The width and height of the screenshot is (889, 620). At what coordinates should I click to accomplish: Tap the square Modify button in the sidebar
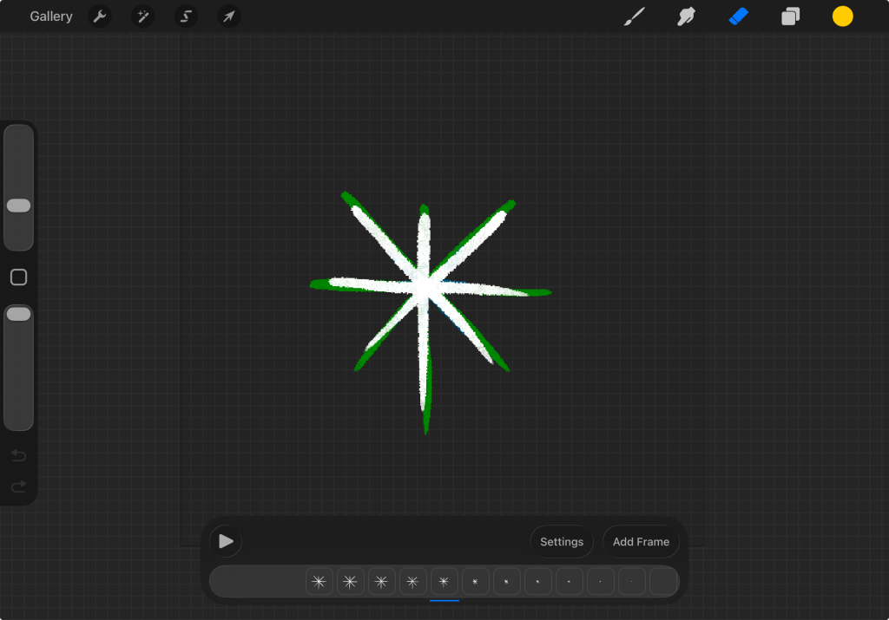tap(18, 277)
